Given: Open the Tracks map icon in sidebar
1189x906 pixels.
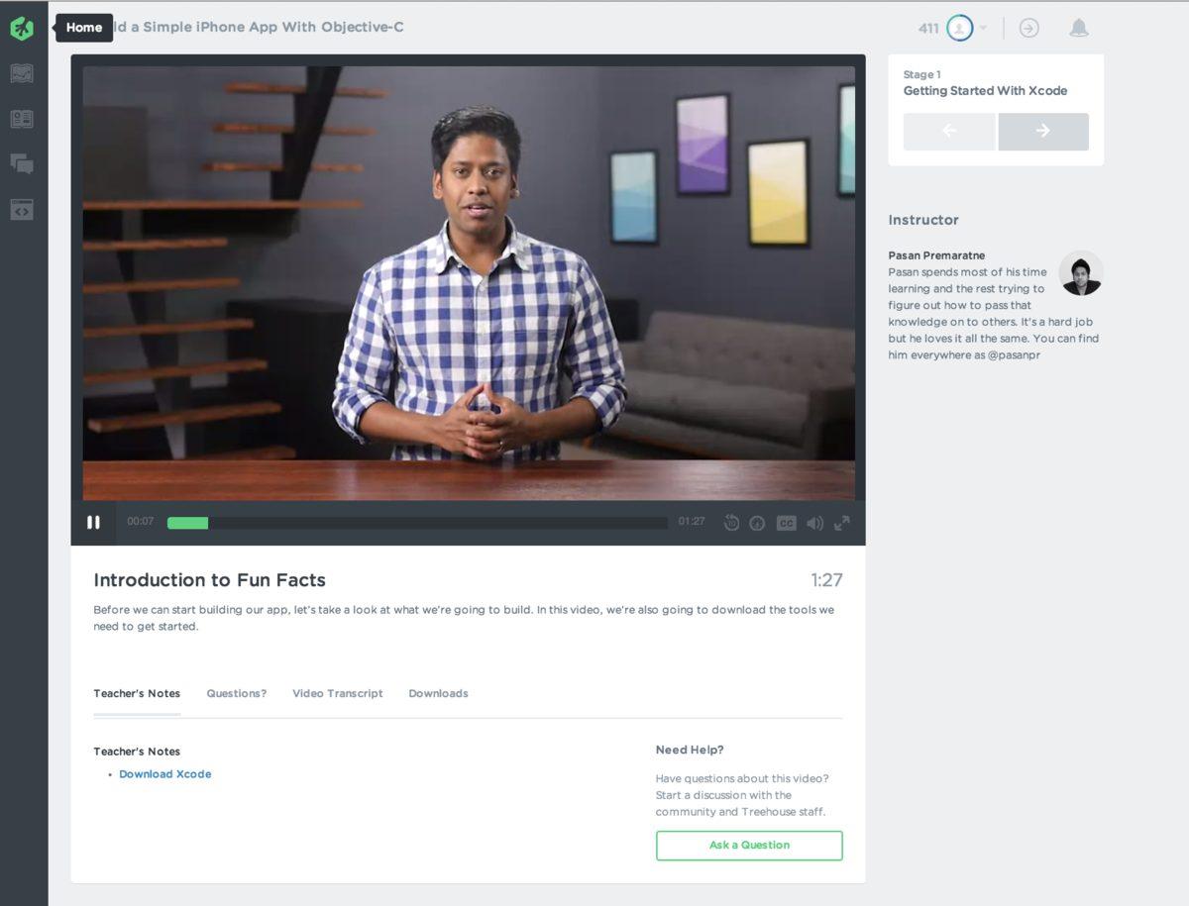Looking at the screenshot, I should tap(22, 73).
